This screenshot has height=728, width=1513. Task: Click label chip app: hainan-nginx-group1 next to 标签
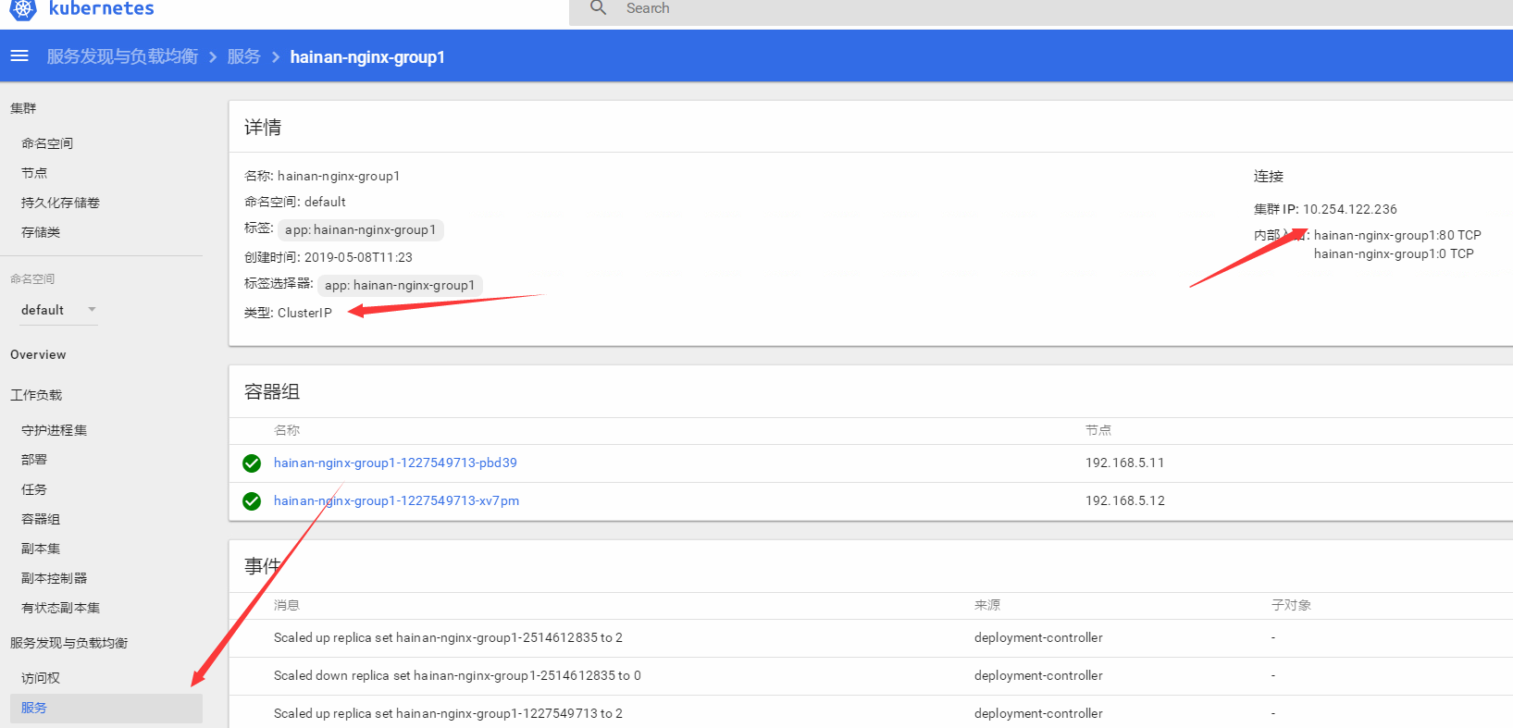point(361,229)
